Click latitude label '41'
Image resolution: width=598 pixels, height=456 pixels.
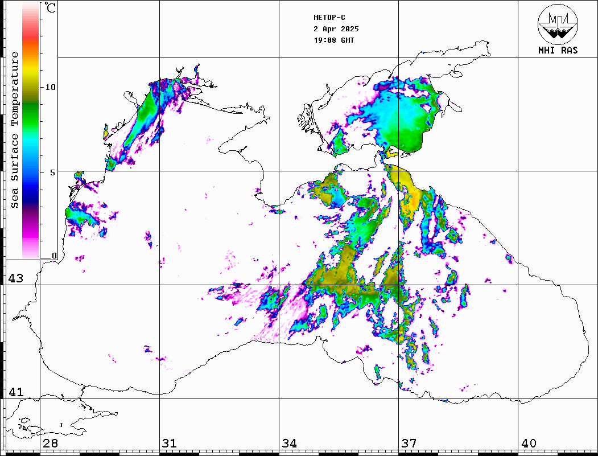point(16,392)
